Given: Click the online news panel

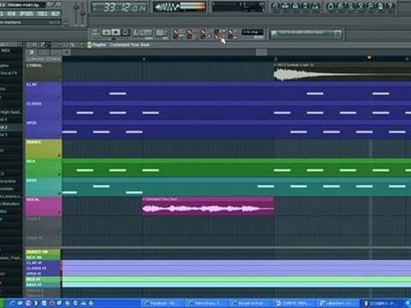Looking at the screenshot, I should pos(306,34).
